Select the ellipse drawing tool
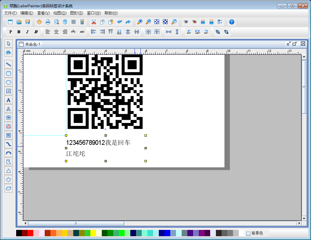 pos(9,82)
